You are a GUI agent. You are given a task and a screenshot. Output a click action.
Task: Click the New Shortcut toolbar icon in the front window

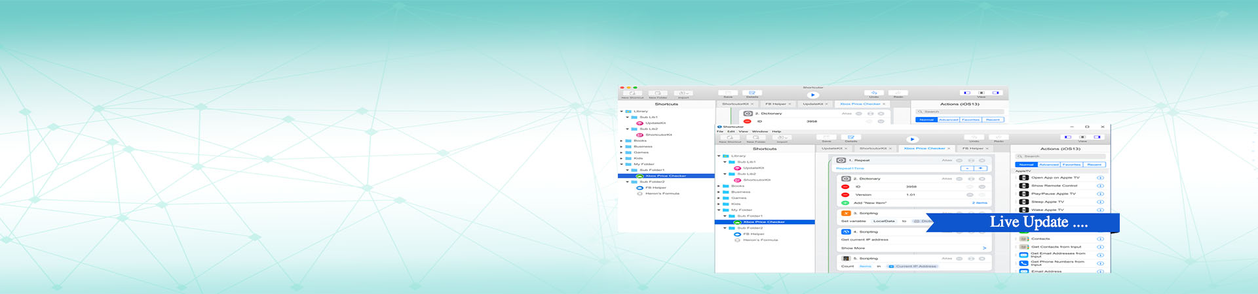coord(729,137)
